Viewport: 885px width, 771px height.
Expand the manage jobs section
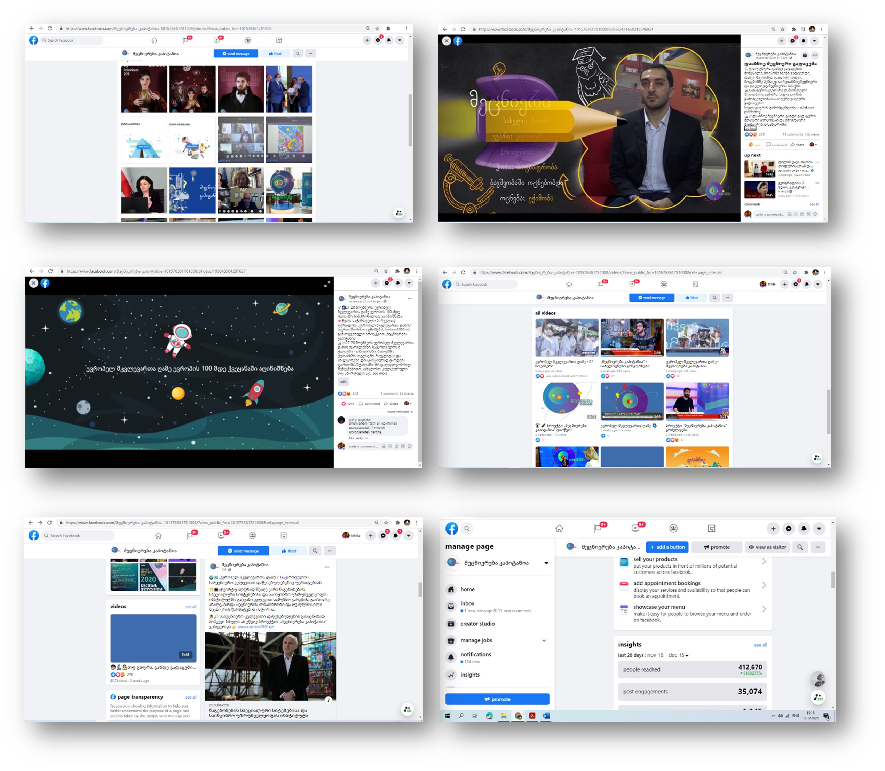(x=544, y=641)
